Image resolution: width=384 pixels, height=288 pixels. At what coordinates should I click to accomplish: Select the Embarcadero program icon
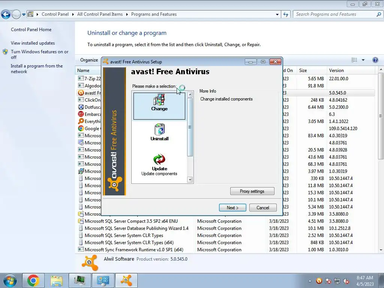click(x=81, y=114)
